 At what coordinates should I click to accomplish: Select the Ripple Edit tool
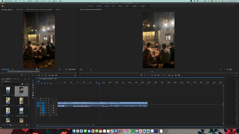pyautogui.click(x=33, y=85)
